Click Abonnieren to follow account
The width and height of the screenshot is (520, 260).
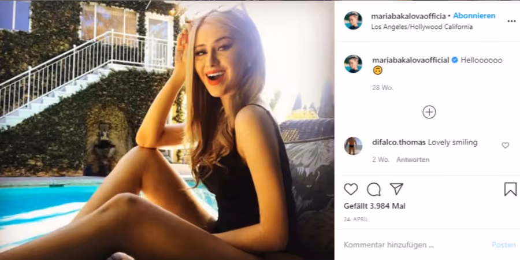click(474, 16)
